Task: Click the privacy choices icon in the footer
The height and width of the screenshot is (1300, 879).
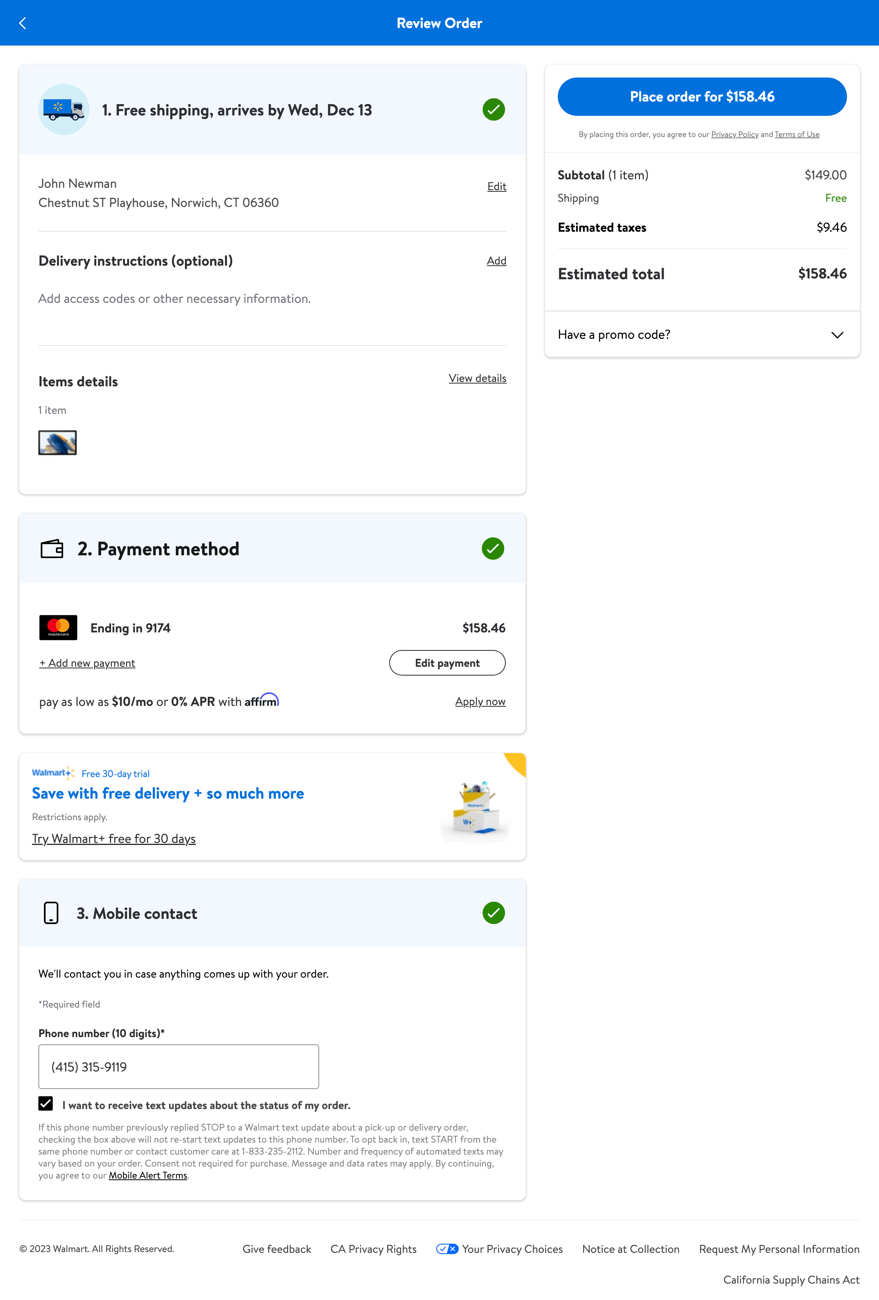Action: (447, 1248)
